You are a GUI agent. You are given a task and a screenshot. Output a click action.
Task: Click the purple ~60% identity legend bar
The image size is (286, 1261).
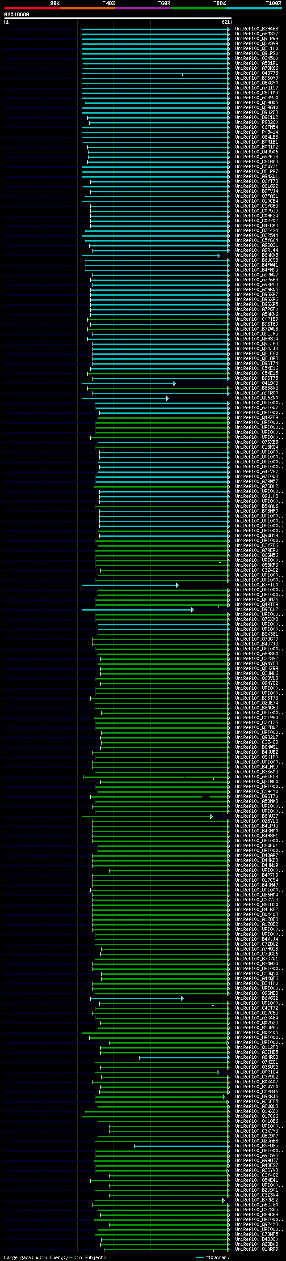click(x=143, y=8)
